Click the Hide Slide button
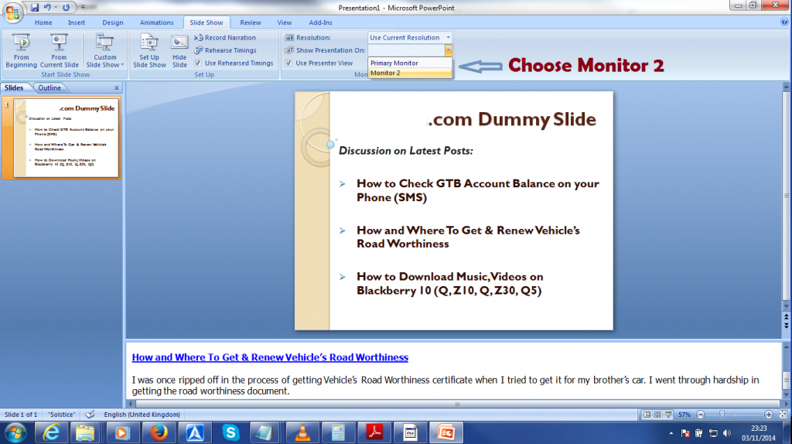This screenshot has height=444, width=792. click(x=179, y=50)
